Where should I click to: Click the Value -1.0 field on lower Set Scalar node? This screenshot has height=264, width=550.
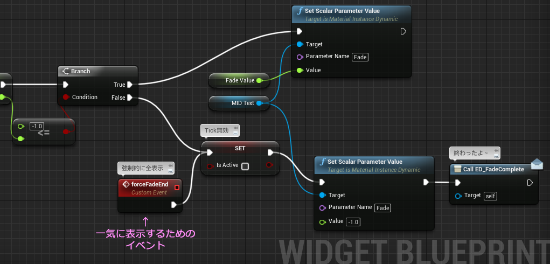(x=353, y=222)
